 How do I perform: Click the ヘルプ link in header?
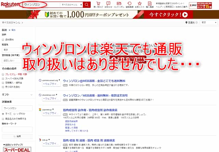click(159, 7)
